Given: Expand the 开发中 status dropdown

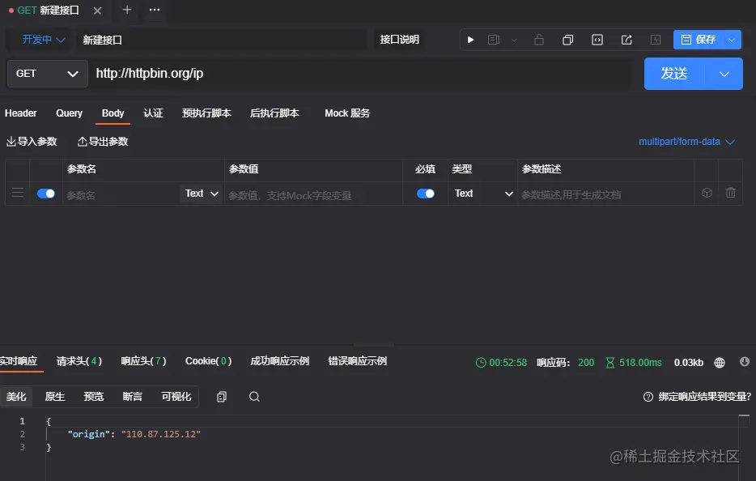Looking at the screenshot, I should click(x=44, y=40).
